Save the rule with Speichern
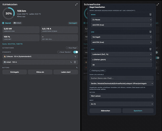 coord(138,111)
